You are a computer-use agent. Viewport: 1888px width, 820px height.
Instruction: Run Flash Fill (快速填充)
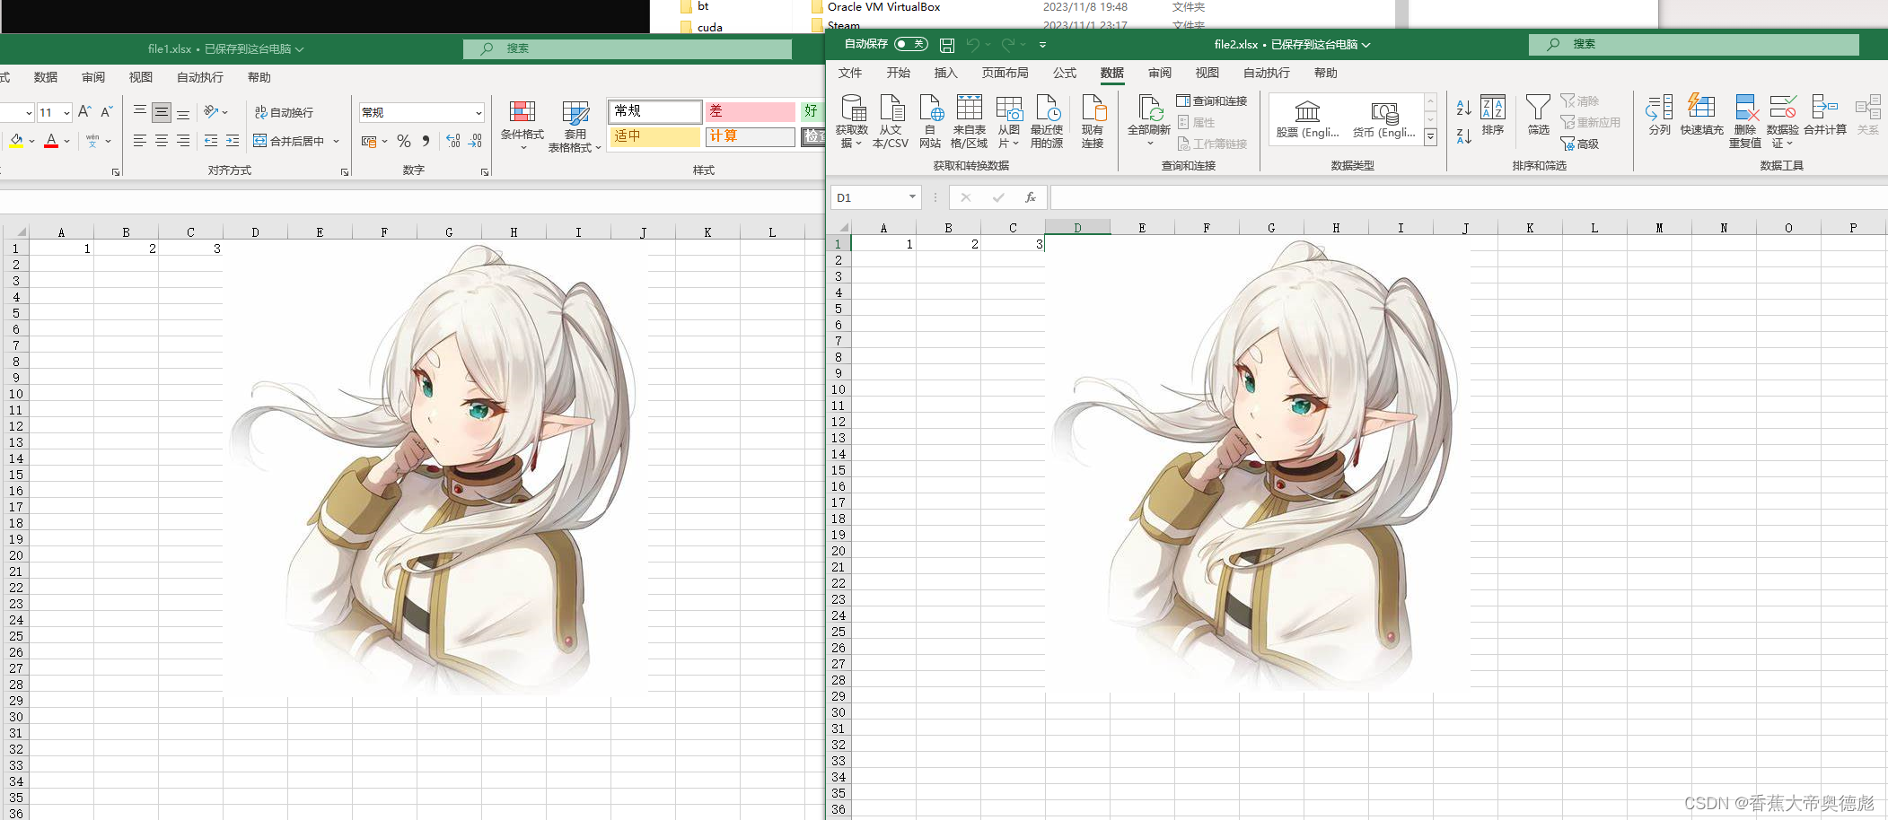[1701, 116]
